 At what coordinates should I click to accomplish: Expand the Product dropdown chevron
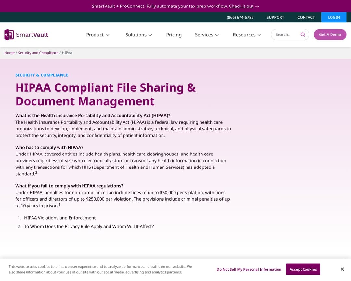point(108,35)
